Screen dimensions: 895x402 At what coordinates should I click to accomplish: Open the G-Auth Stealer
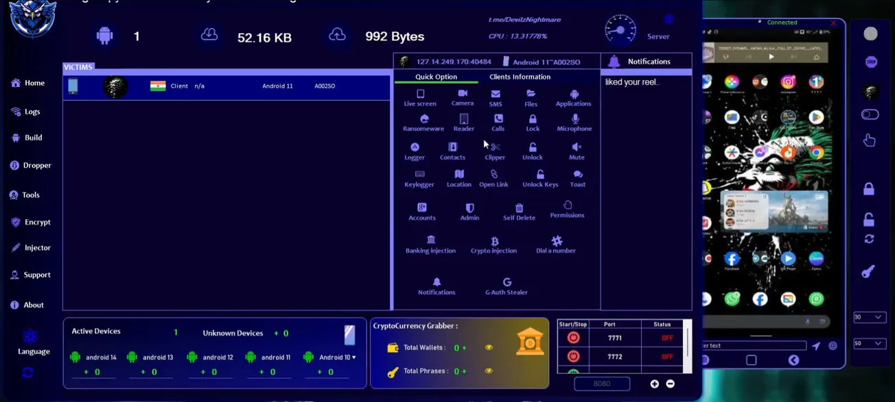pos(506,286)
